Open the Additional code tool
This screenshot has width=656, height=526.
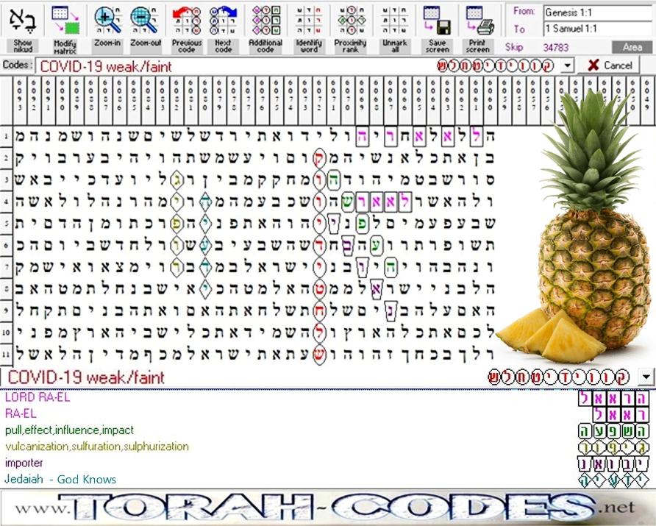tap(265, 29)
